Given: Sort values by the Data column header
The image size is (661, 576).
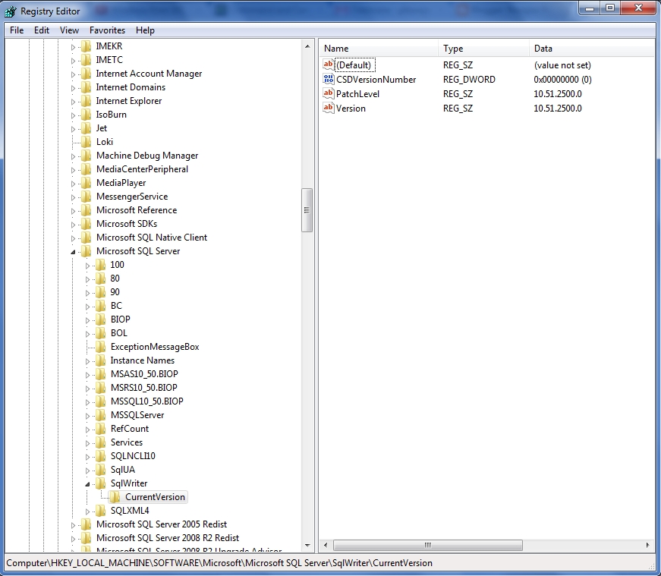Looking at the screenshot, I should point(592,49).
